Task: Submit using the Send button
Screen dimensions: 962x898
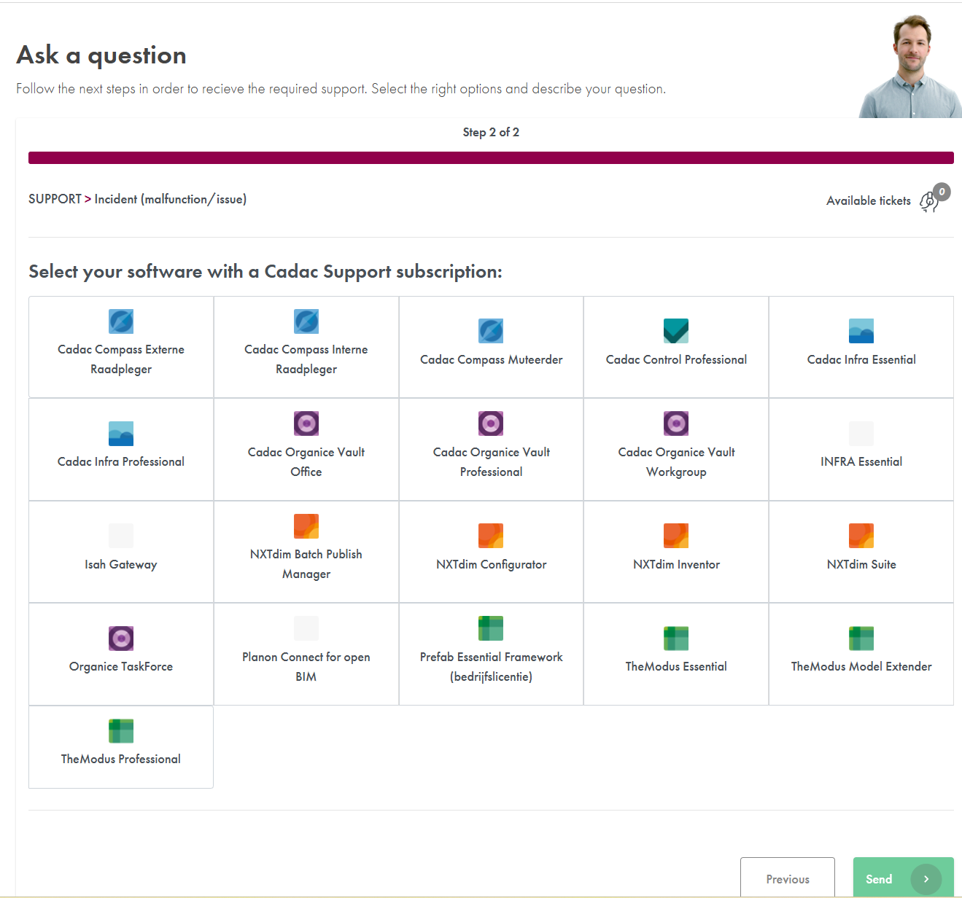Action: pyautogui.click(x=904, y=878)
